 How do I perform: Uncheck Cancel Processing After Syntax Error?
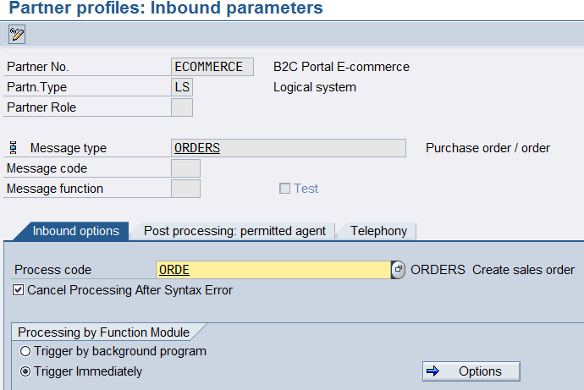coord(19,290)
